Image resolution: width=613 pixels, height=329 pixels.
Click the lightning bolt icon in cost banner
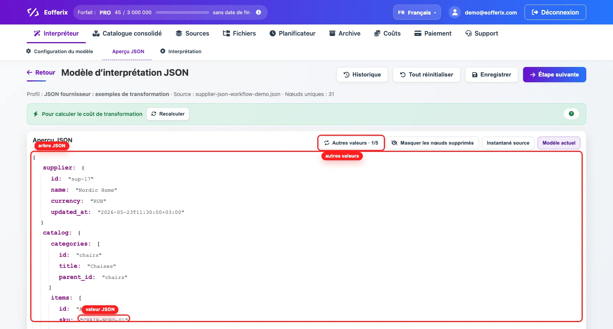(36, 114)
